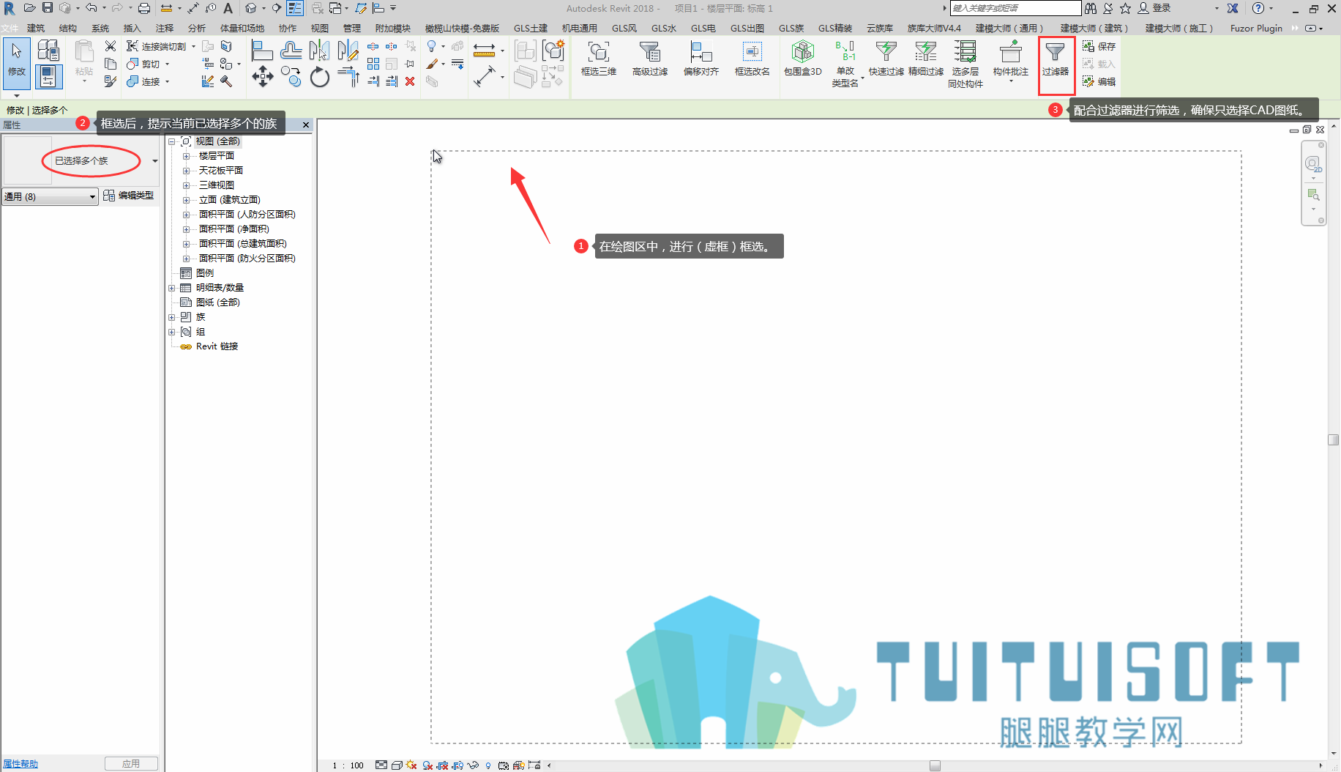
Task: Open the 高级过滤 tool
Action: pos(650,59)
